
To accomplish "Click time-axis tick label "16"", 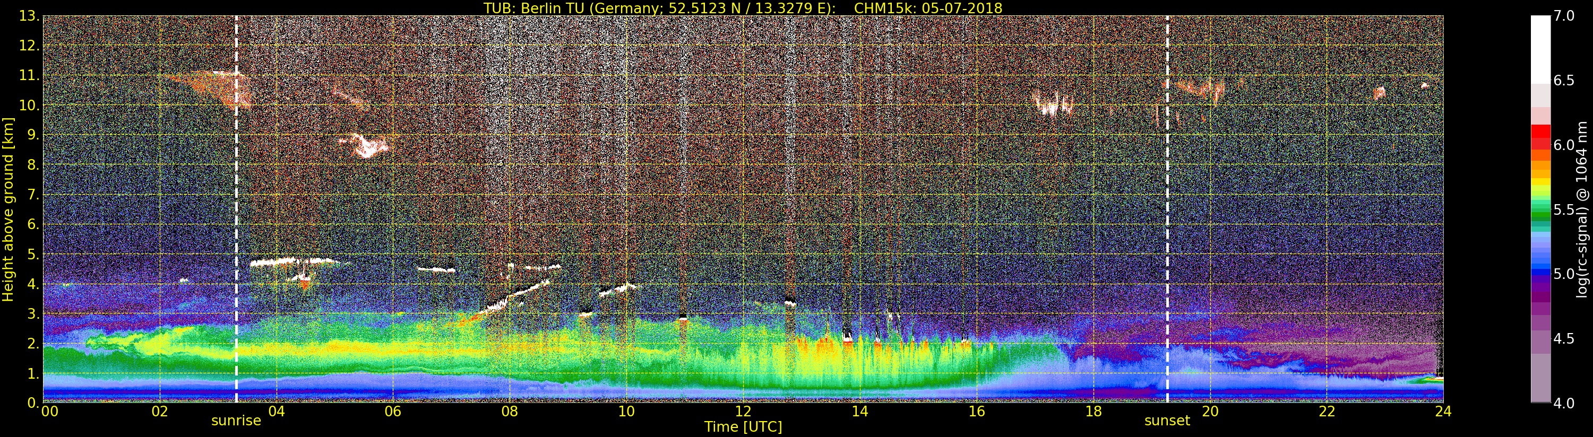I will tap(977, 412).
